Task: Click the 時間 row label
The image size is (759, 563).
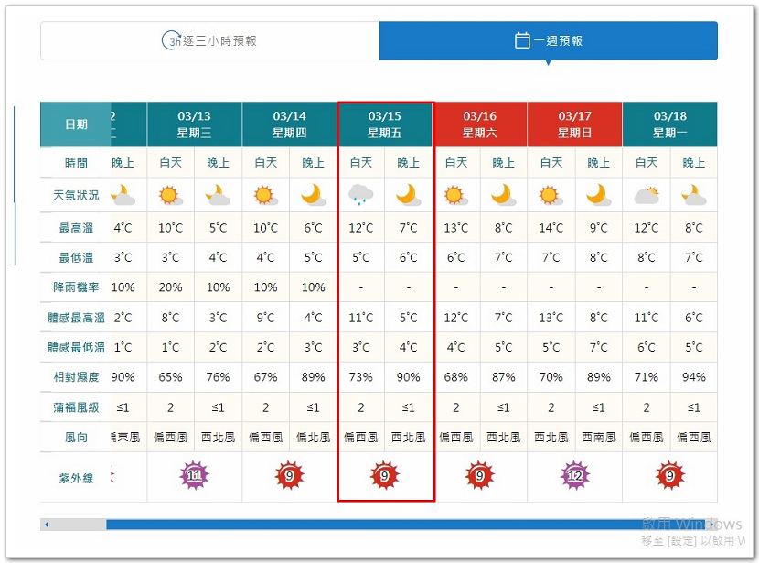Action: (76, 163)
